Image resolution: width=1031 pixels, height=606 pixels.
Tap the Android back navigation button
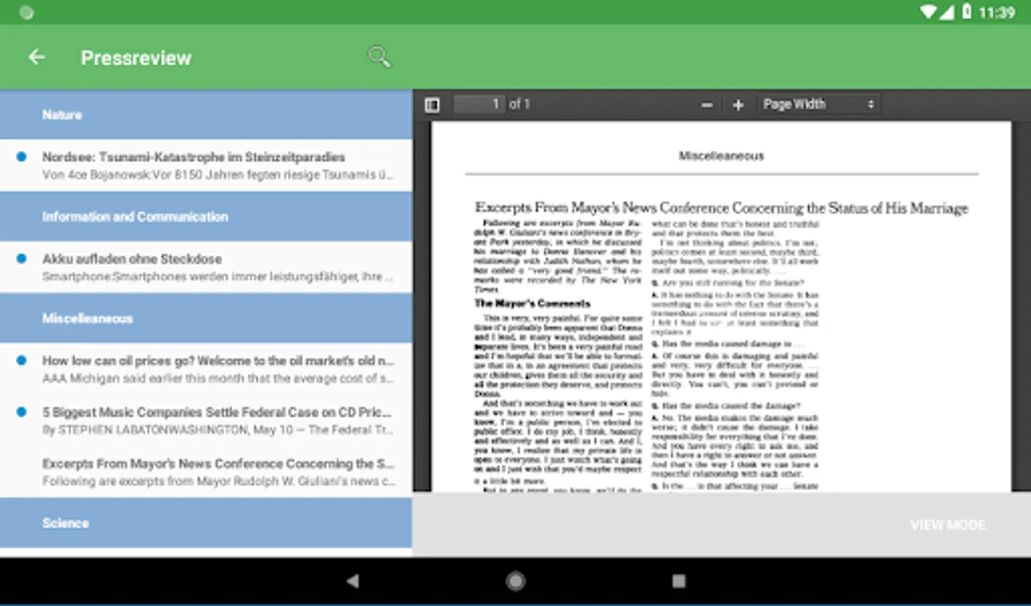click(352, 580)
